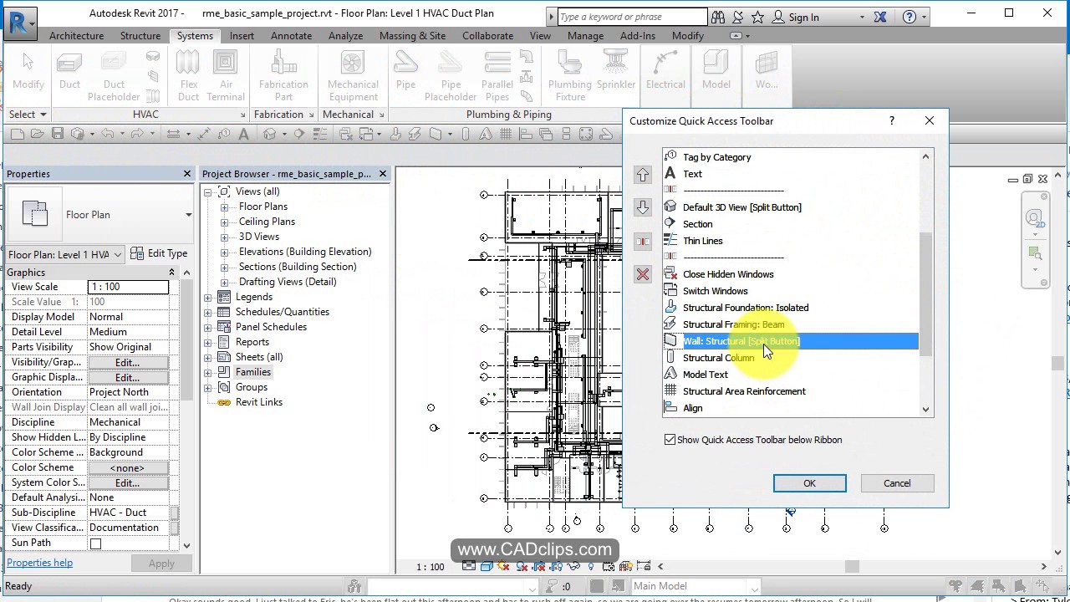Click the Open folder icon in Quick Access Toolbar
This screenshot has height=602, width=1070.
pyautogui.click(x=38, y=134)
